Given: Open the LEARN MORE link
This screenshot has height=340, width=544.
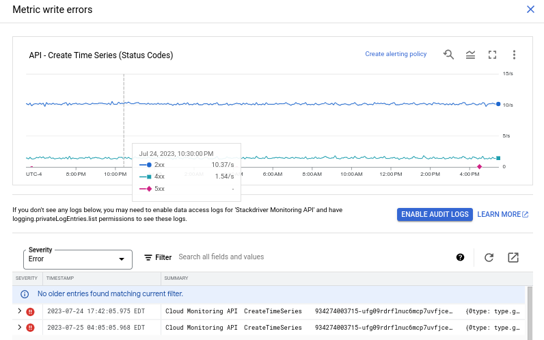Looking at the screenshot, I should [502, 214].
